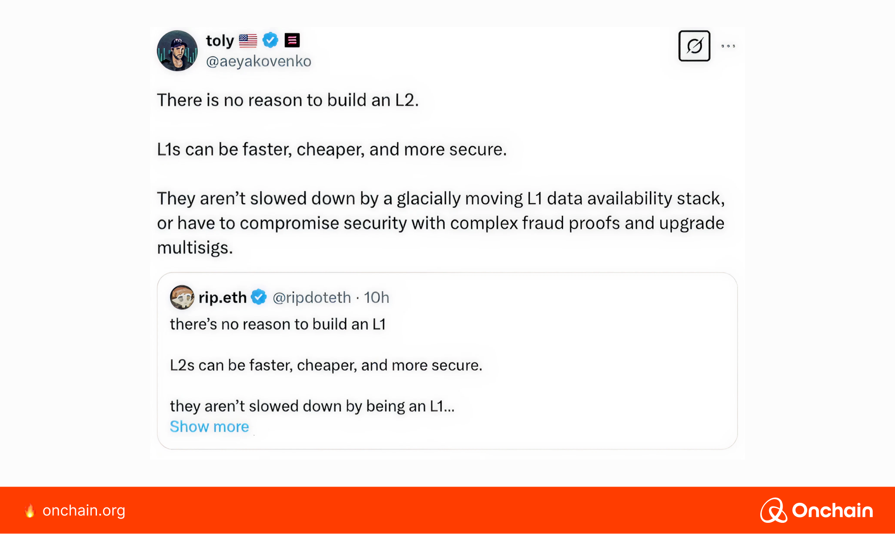Visit the onchain.org footer link
Screen dimensions: 895x534
84,511
